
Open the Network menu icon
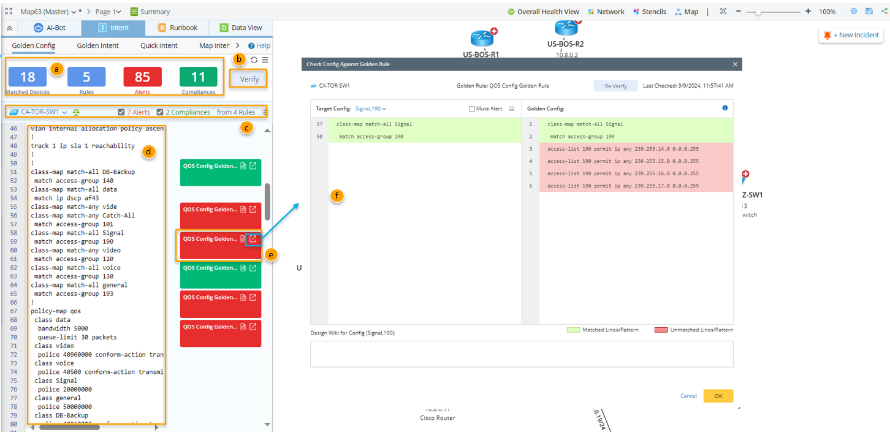point(591,12)
